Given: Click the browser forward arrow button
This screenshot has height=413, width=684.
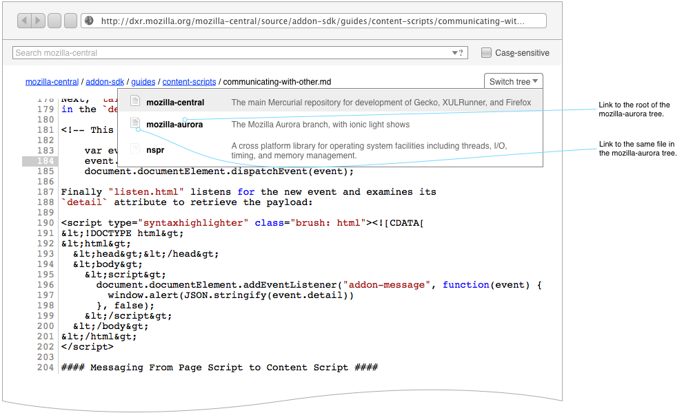Looking at the screenshot, I should pos(39,21).
